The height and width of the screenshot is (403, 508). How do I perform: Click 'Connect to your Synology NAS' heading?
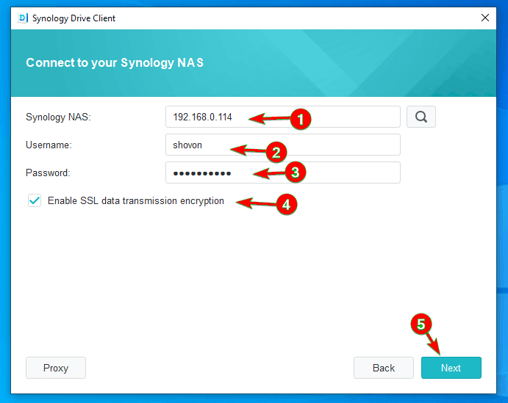coord(115,62)
